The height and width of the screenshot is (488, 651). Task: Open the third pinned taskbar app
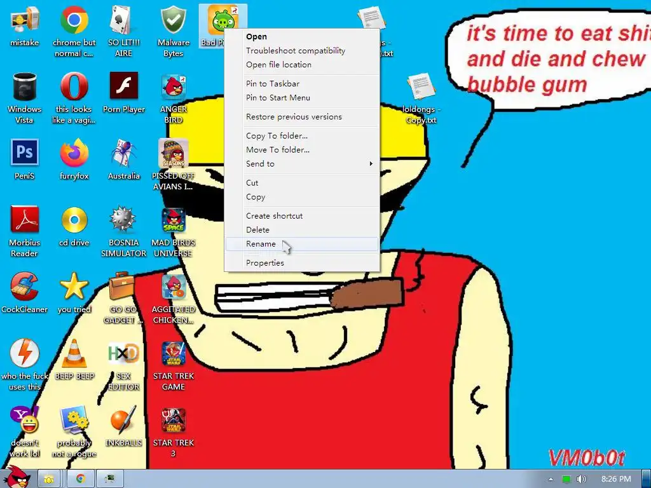click(109, 479)
